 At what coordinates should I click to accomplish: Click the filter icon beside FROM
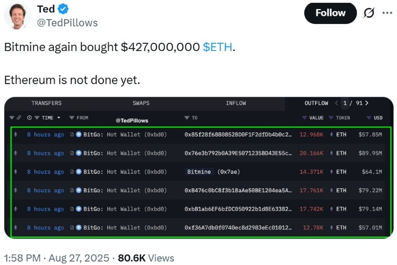[72, 118]
